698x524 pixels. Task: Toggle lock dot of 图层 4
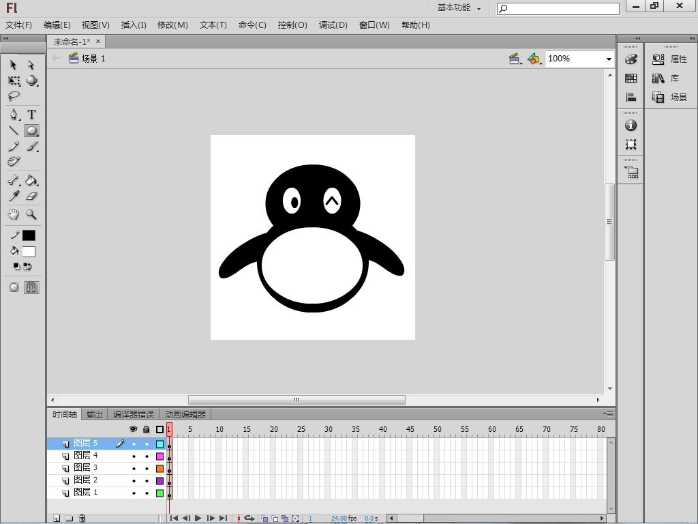pyautogui.click(x=147, y=456)
